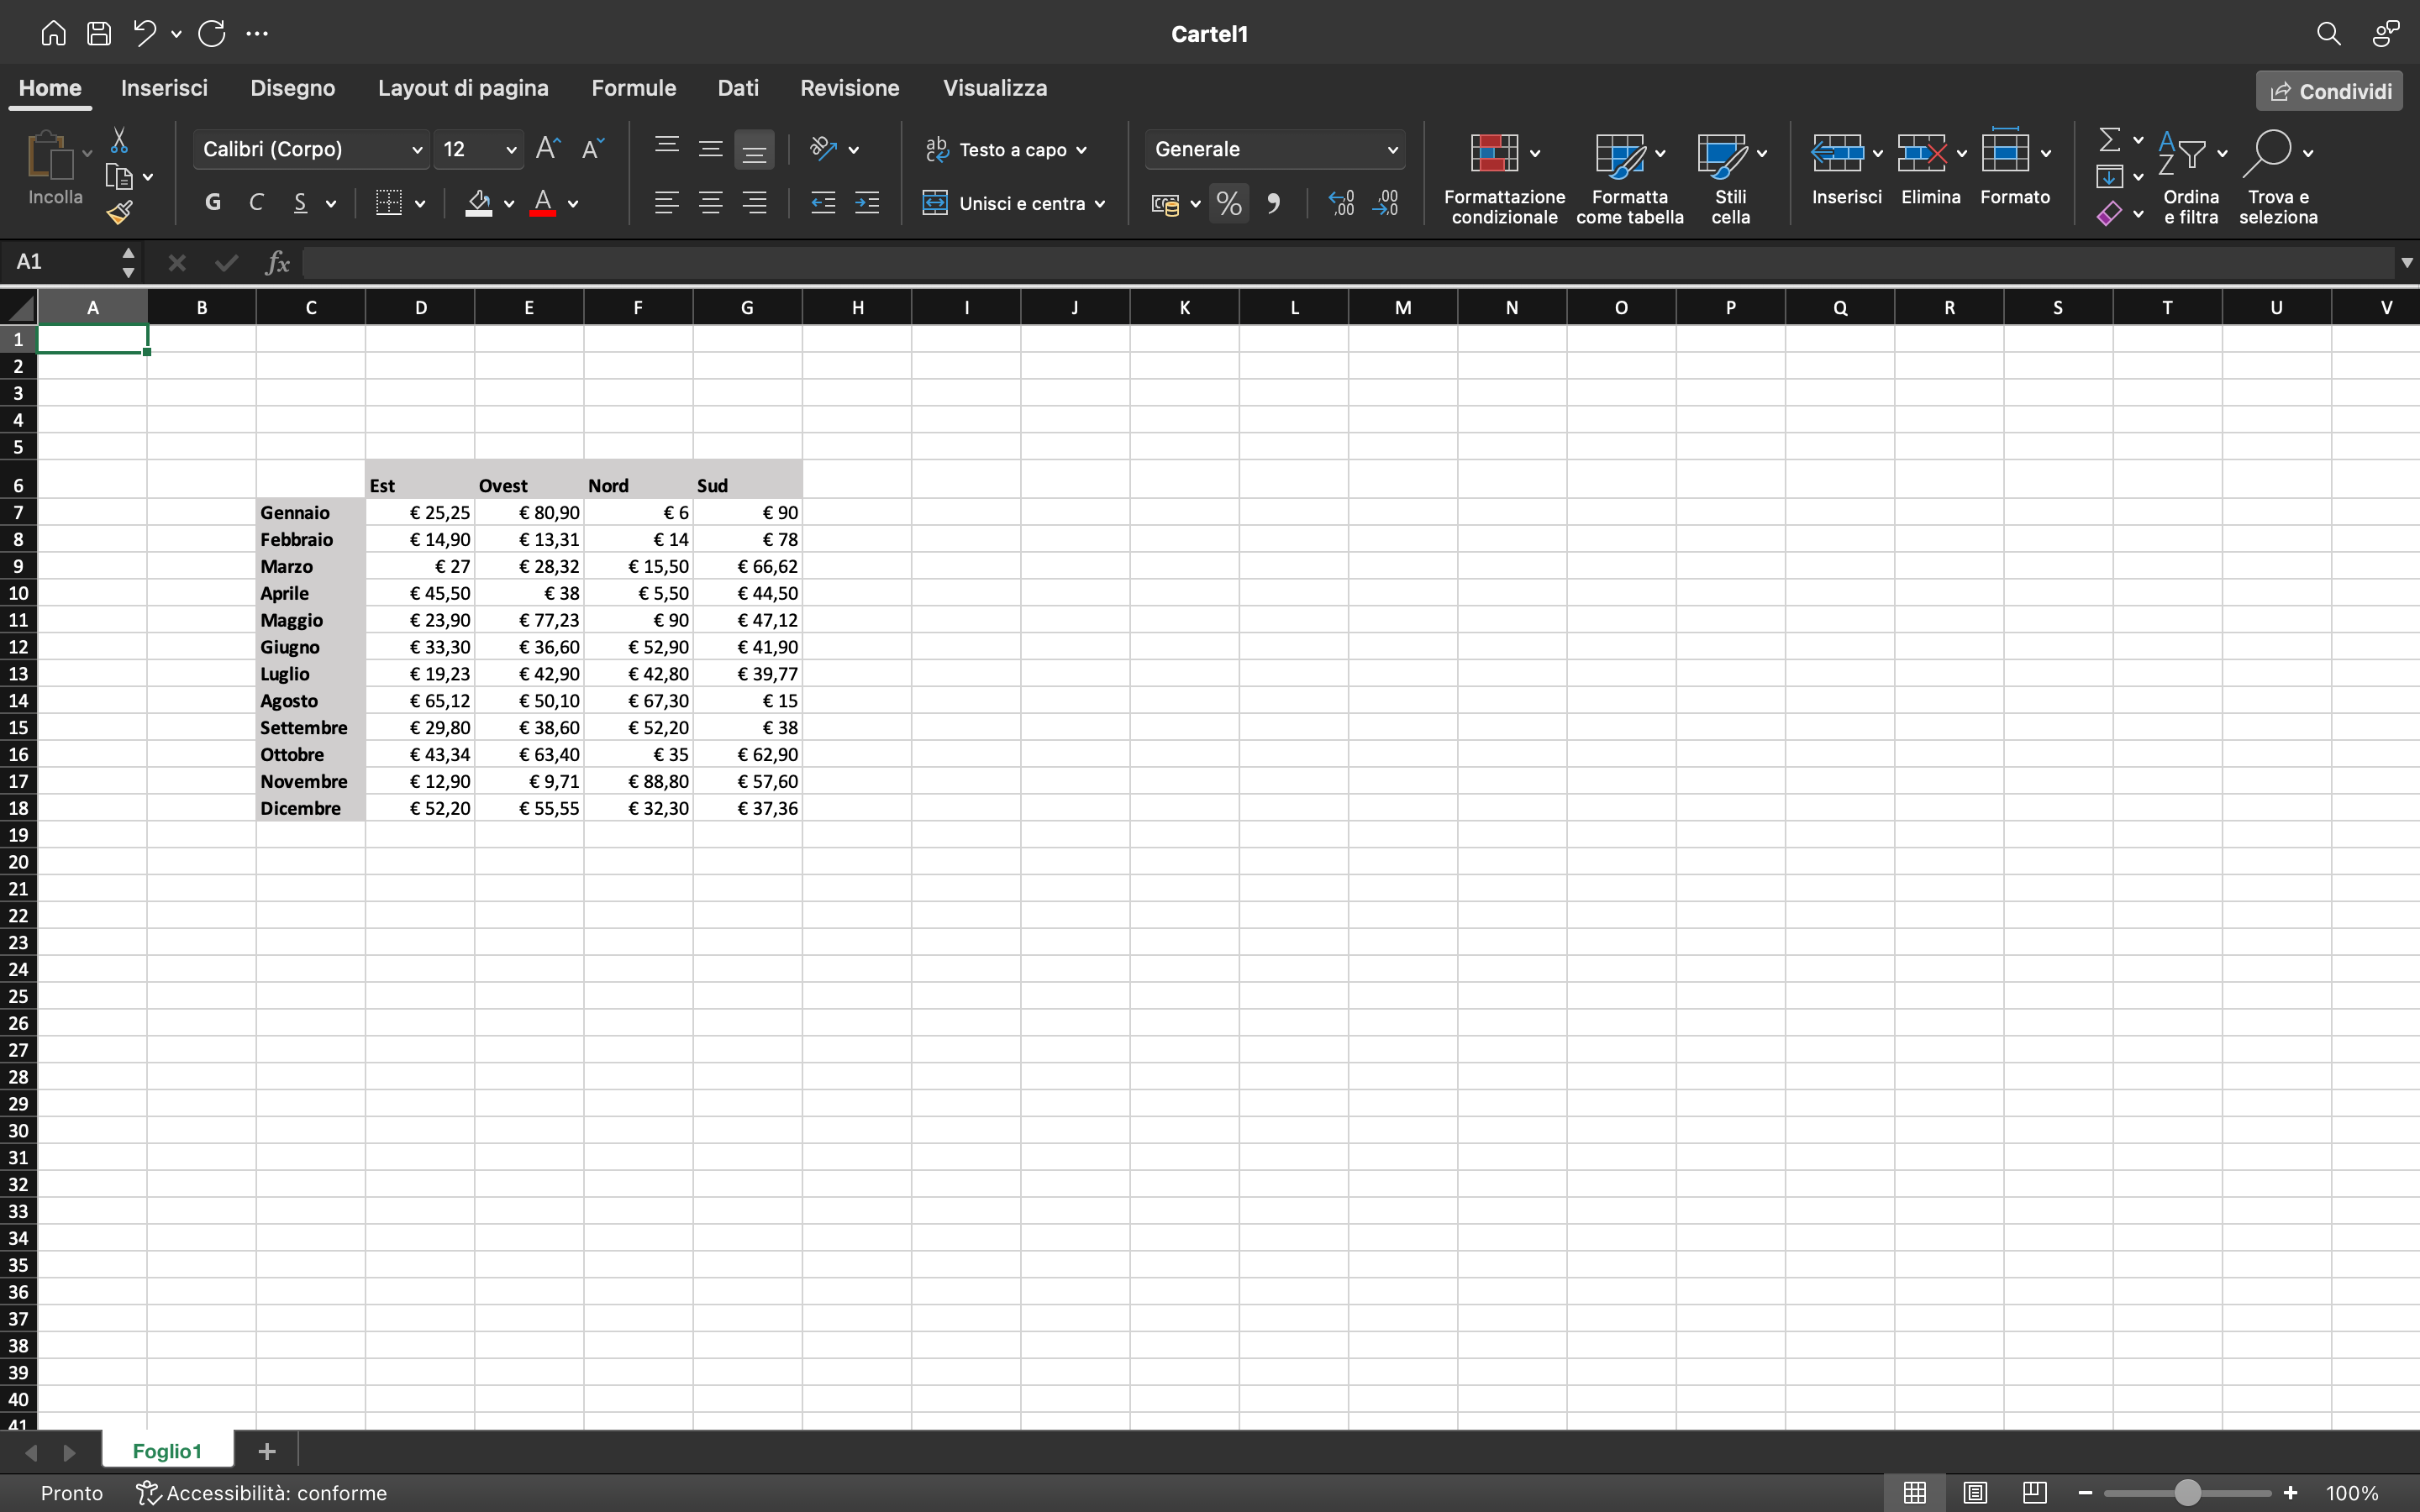The width and height of the screenshot is (2420, 1512).
Task: Open the Revisione ribbon tab
Action: pos(848,88)
